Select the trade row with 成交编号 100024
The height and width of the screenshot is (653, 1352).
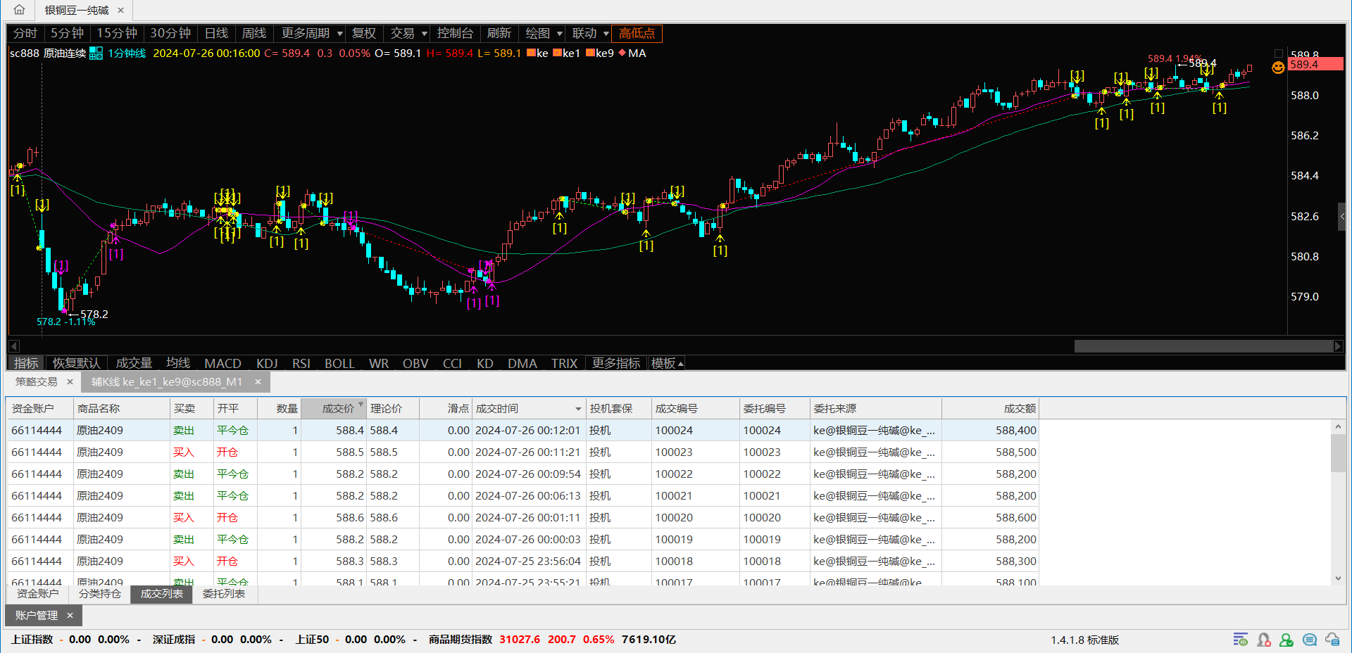click(522, 430)
